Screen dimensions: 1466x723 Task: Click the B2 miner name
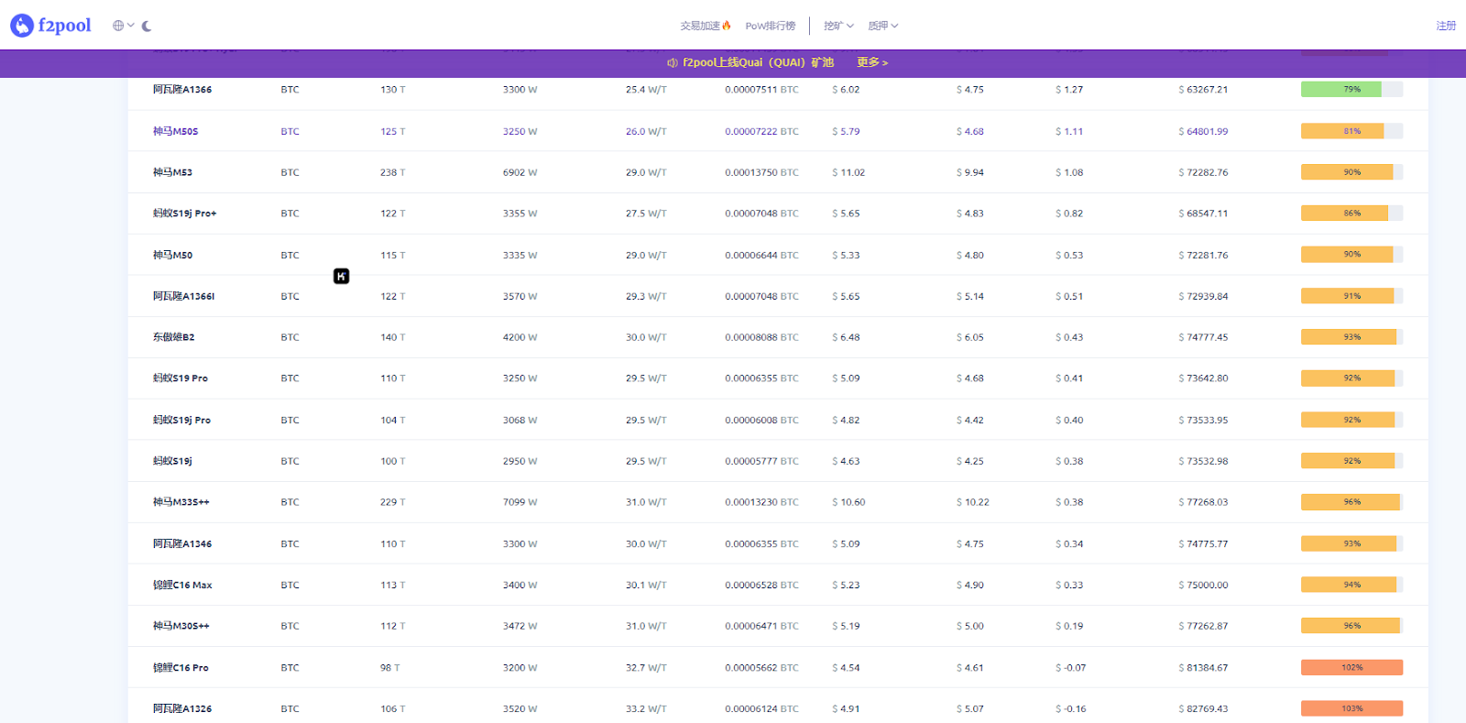pyautogui.click(x=173, y=337)
